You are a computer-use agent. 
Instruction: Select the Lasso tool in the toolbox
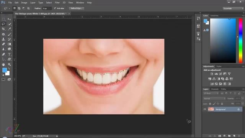click(3, 24)
